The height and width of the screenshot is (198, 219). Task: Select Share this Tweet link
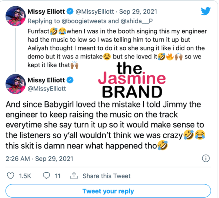[106, 176]
